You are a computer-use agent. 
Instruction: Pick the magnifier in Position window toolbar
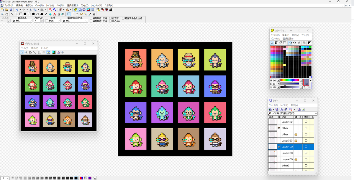coord(26,52)
